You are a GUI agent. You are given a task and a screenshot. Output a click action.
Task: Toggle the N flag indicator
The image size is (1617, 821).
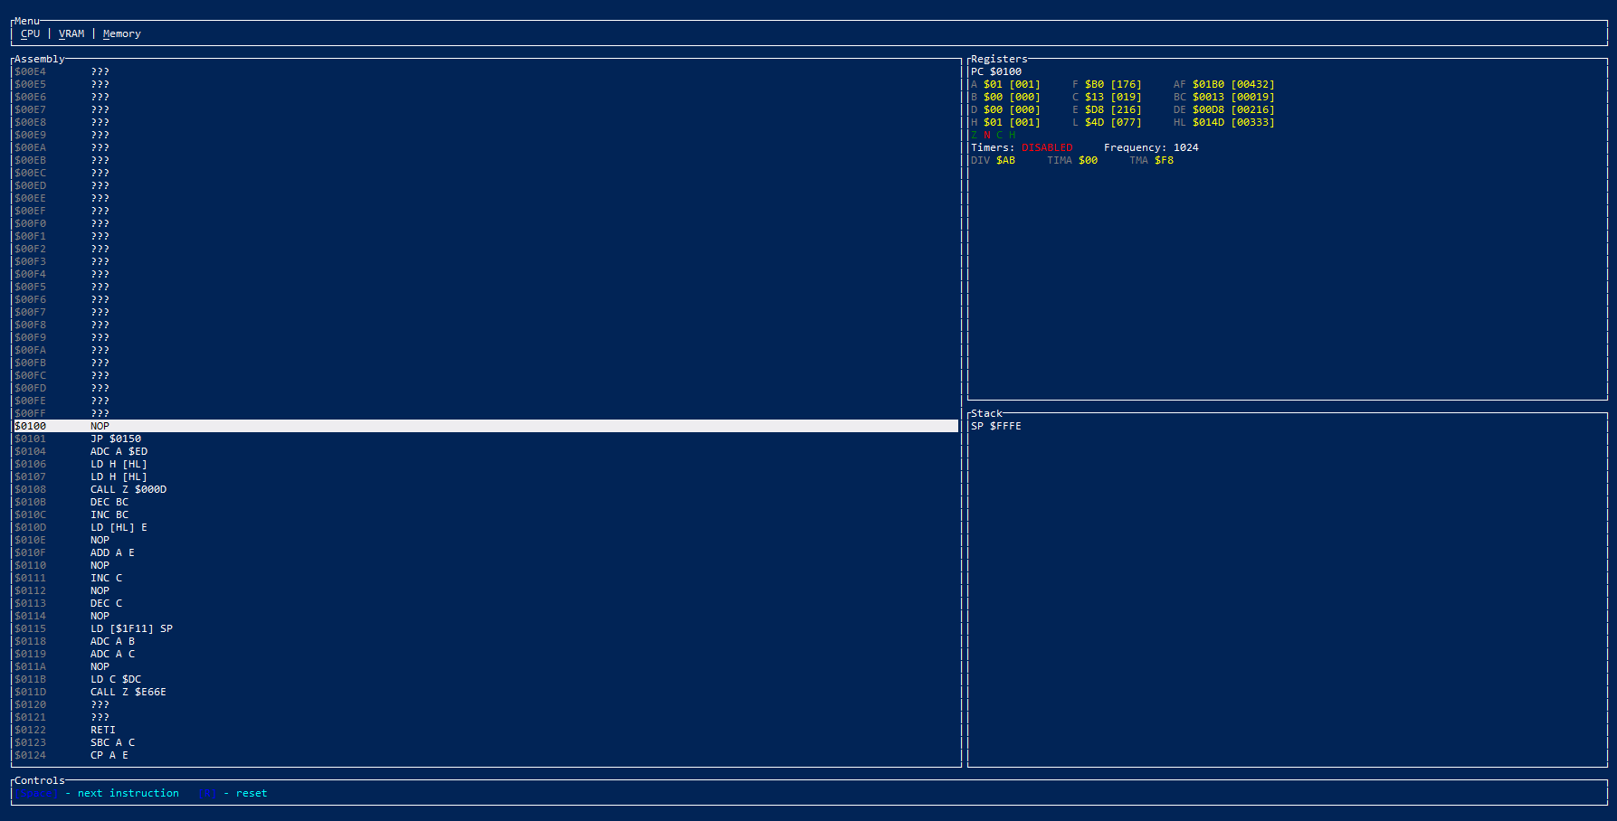986,135
